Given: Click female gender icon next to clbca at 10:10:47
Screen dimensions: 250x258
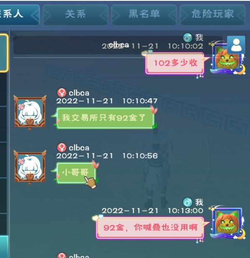Looking at the screenshot, I should [62, 92].
